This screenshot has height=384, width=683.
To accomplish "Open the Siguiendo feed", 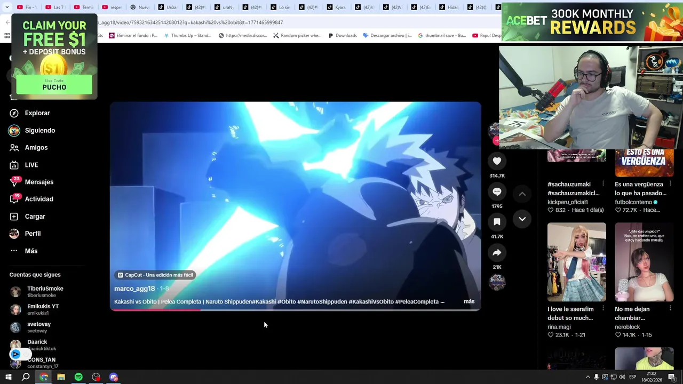I will 33,130.
